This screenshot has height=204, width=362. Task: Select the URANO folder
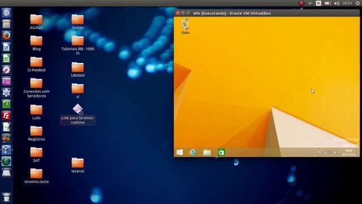[x=77, y=70]
